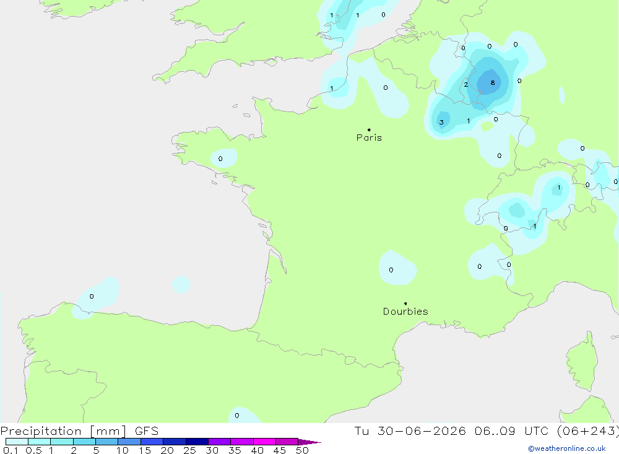Click the 15–20 mm legend swatch
Image resolution: width=619 pixels, height=454 pixels.
click(x=152, y=442)
